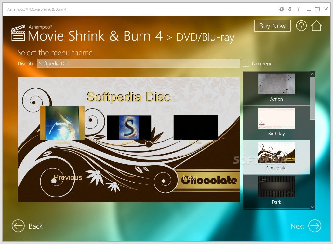Click the Back text label
Screen dimensions: 333x244
click(35, 226)
